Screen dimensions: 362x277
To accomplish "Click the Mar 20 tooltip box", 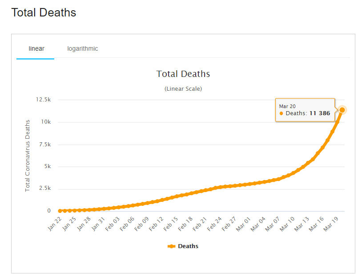I will [x=305, y=110].
